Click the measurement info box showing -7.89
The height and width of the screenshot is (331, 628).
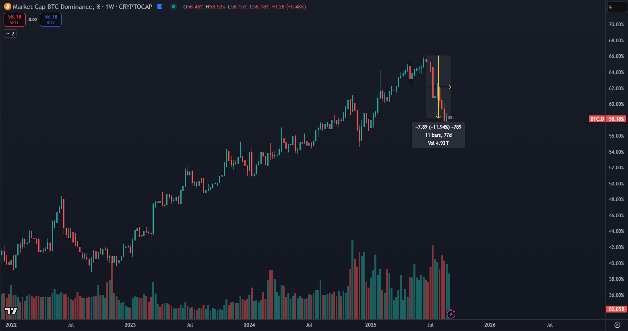click(438, 135)
